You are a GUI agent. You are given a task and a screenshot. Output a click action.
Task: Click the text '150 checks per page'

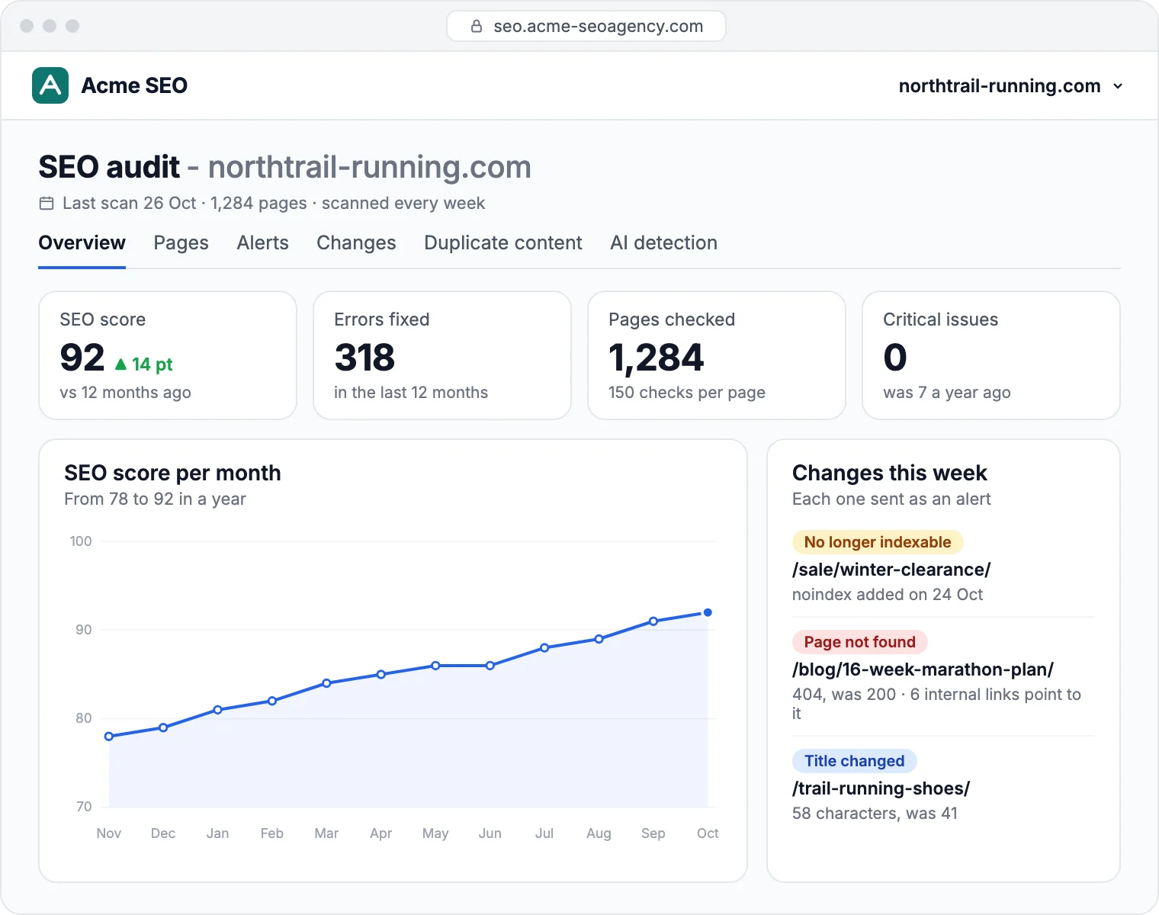pos(687,393)
